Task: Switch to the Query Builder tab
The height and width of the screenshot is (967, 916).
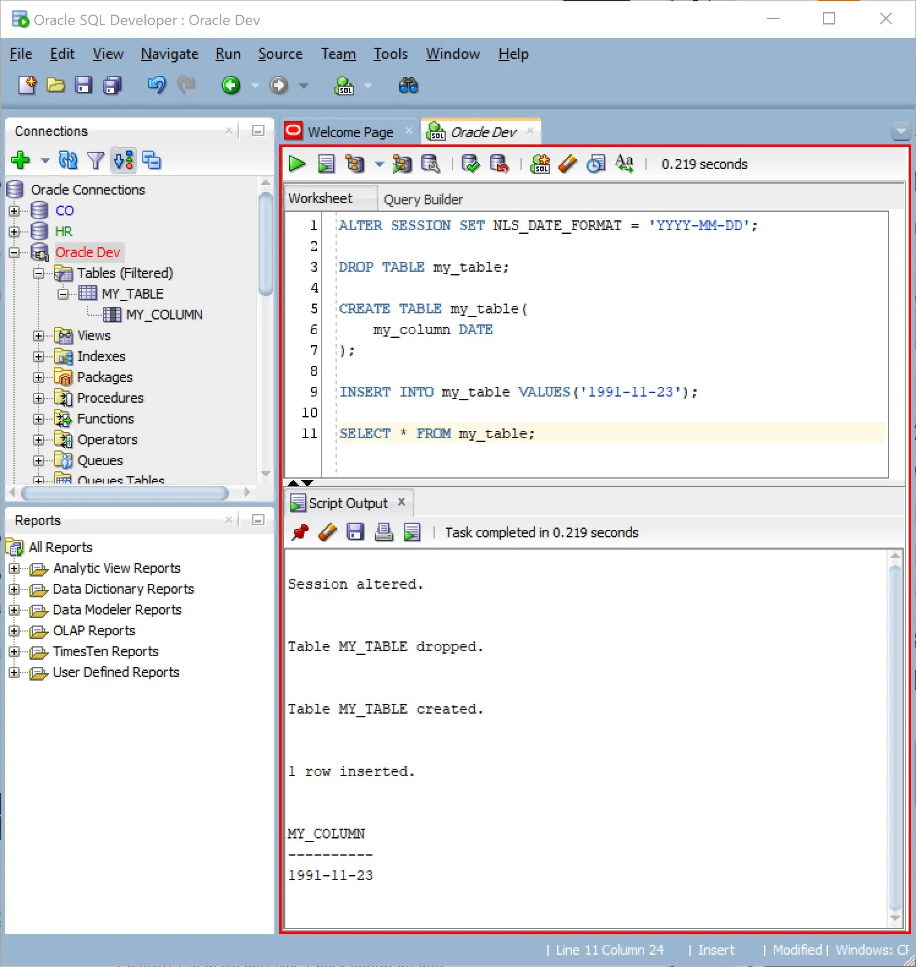Action: pos(423,199)
